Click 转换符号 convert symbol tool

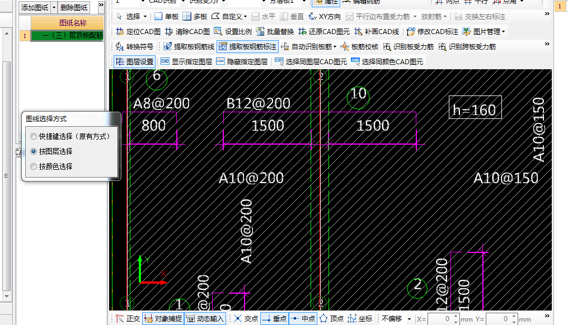pos(134,47)
